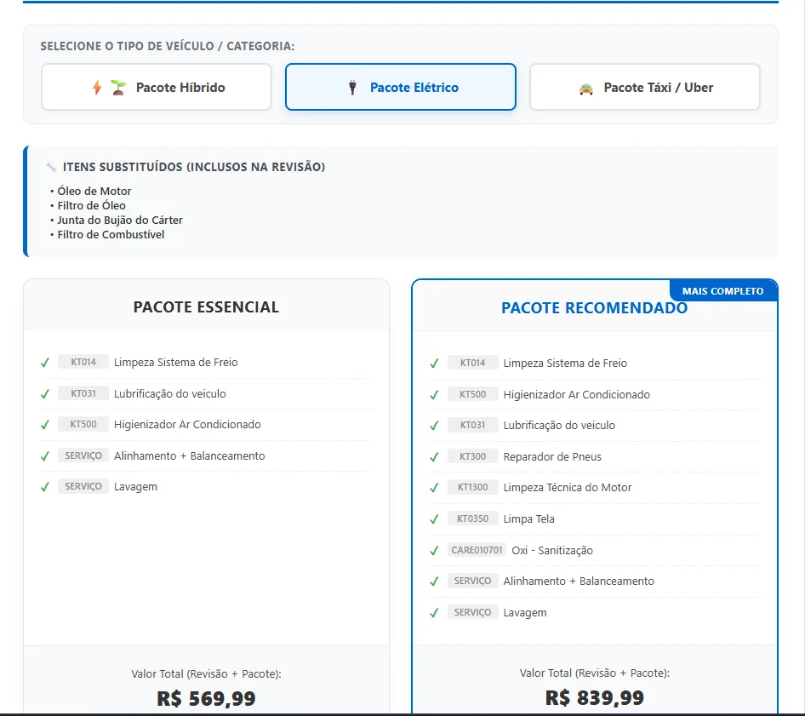The width and height of the screenshot is (805, 716).
Task: Click the PACOTE ESSENCIAL heading
Action: 207,307
